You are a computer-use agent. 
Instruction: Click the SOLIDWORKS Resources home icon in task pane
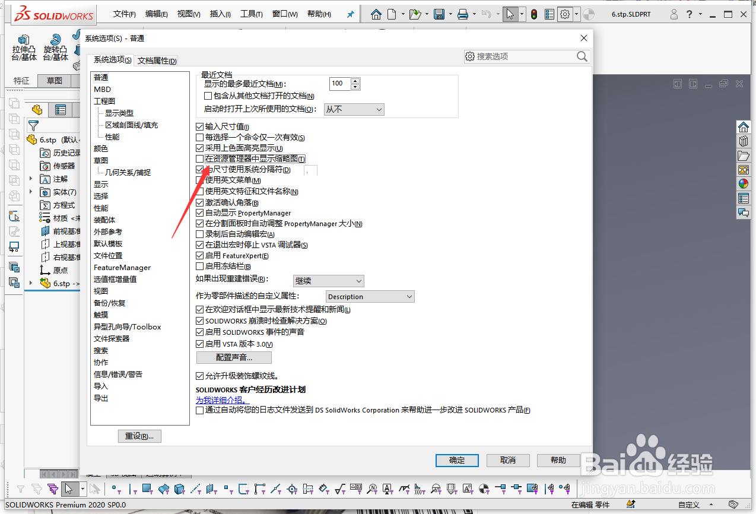(x=744, y=127)
